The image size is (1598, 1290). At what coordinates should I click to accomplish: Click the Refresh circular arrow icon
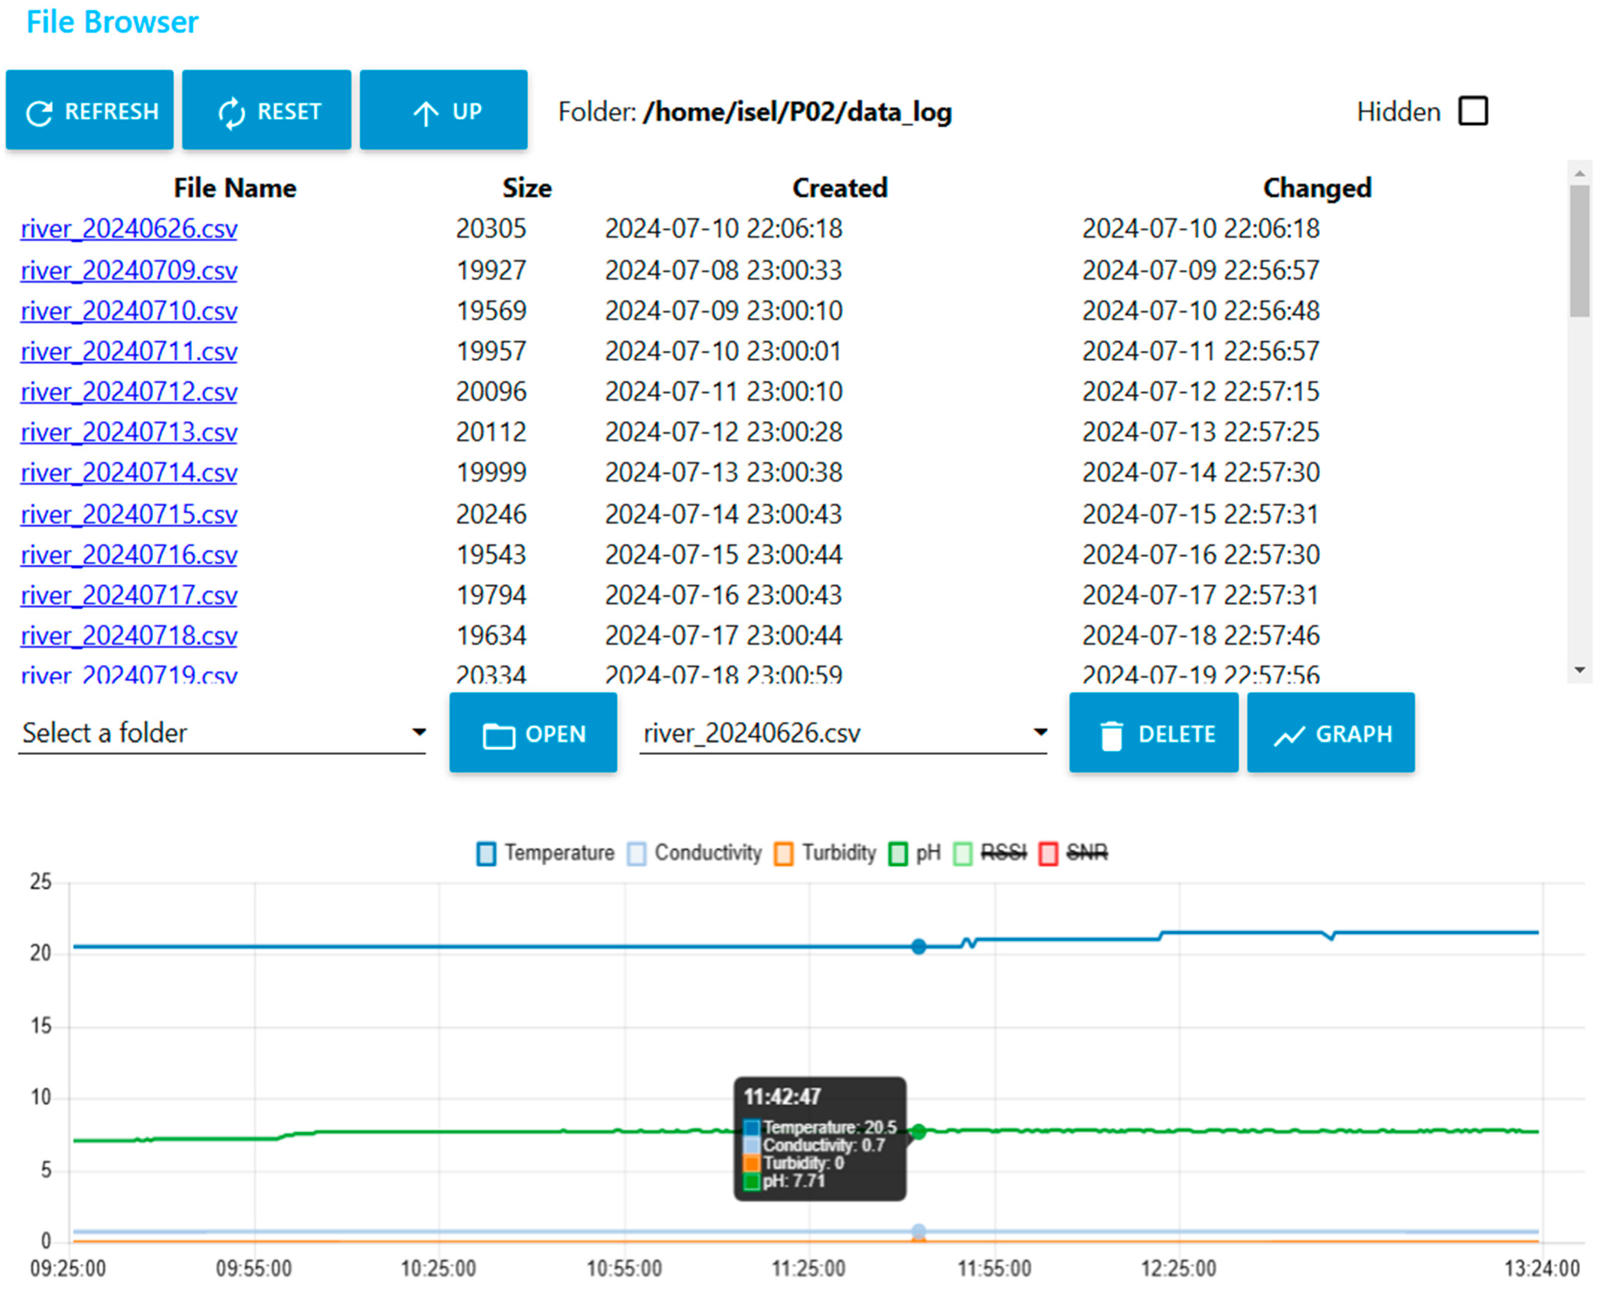[x=39, y=113]
